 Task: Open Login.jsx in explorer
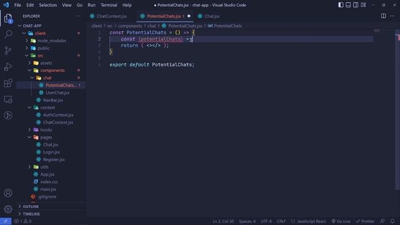click(x=51, y=152)
